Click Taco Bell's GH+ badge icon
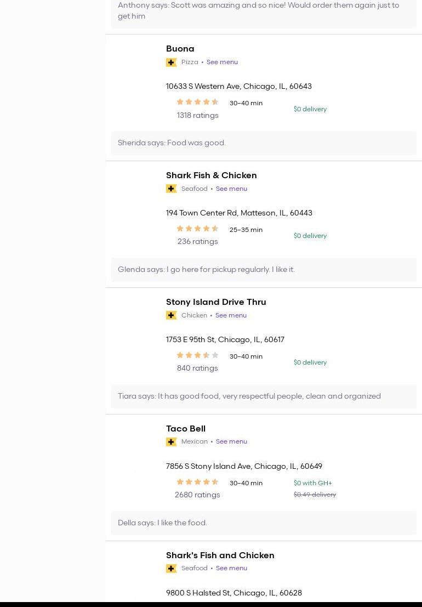This screenshot has height=607, width=422. click(171, 442)
